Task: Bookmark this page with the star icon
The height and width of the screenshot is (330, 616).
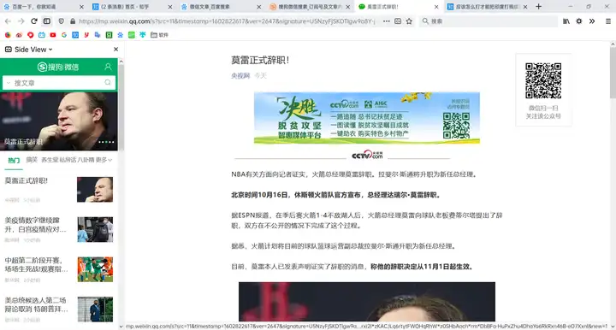Action: pos(409,21)
